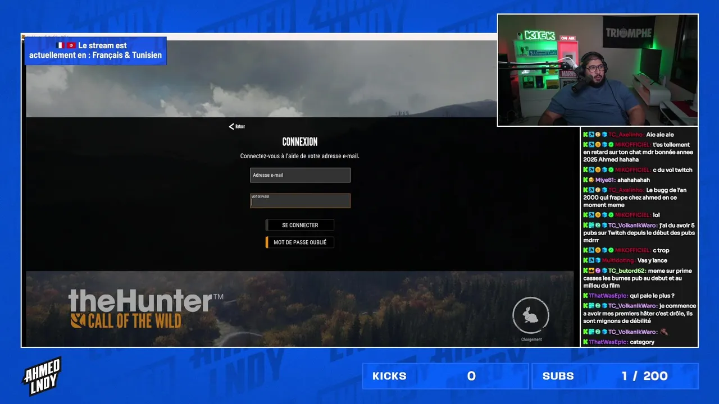Click the 'Chargement' label under rabbit
The width and height of the screenshot is (719, 404).
tap(531, 339)
